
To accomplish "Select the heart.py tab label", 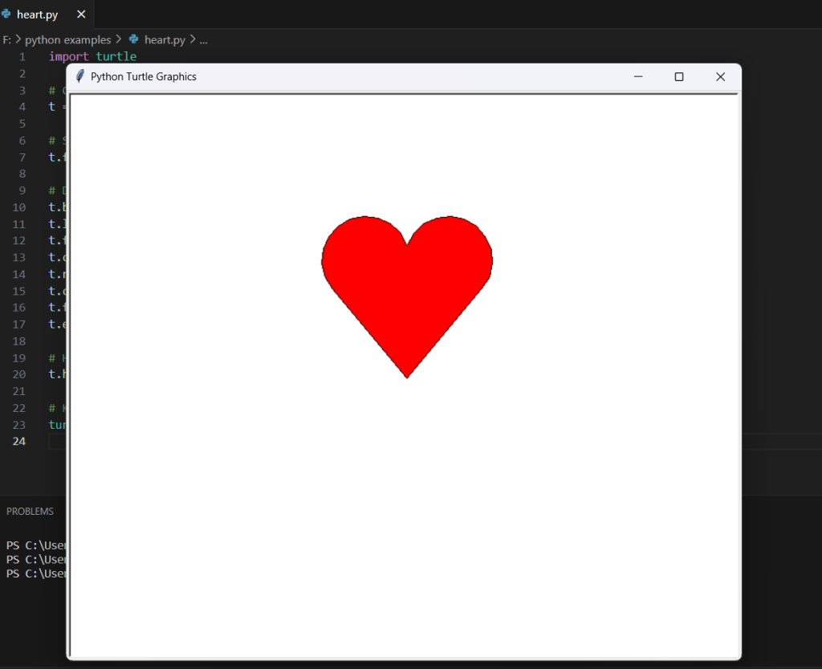I will [x=37, y=14].
